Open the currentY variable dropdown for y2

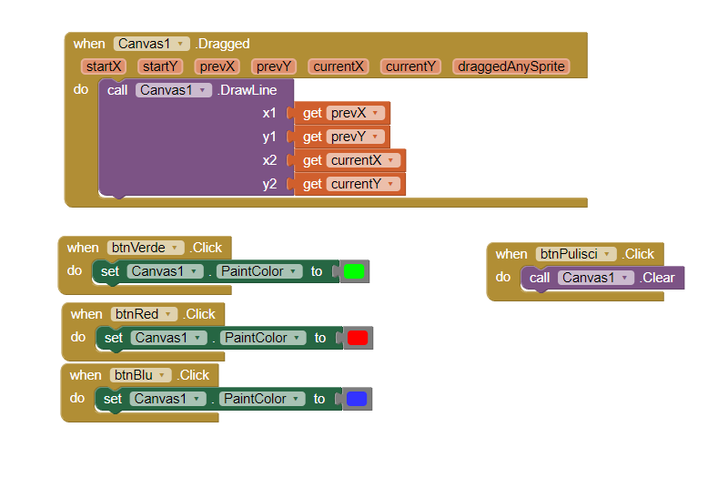[391, 184]
